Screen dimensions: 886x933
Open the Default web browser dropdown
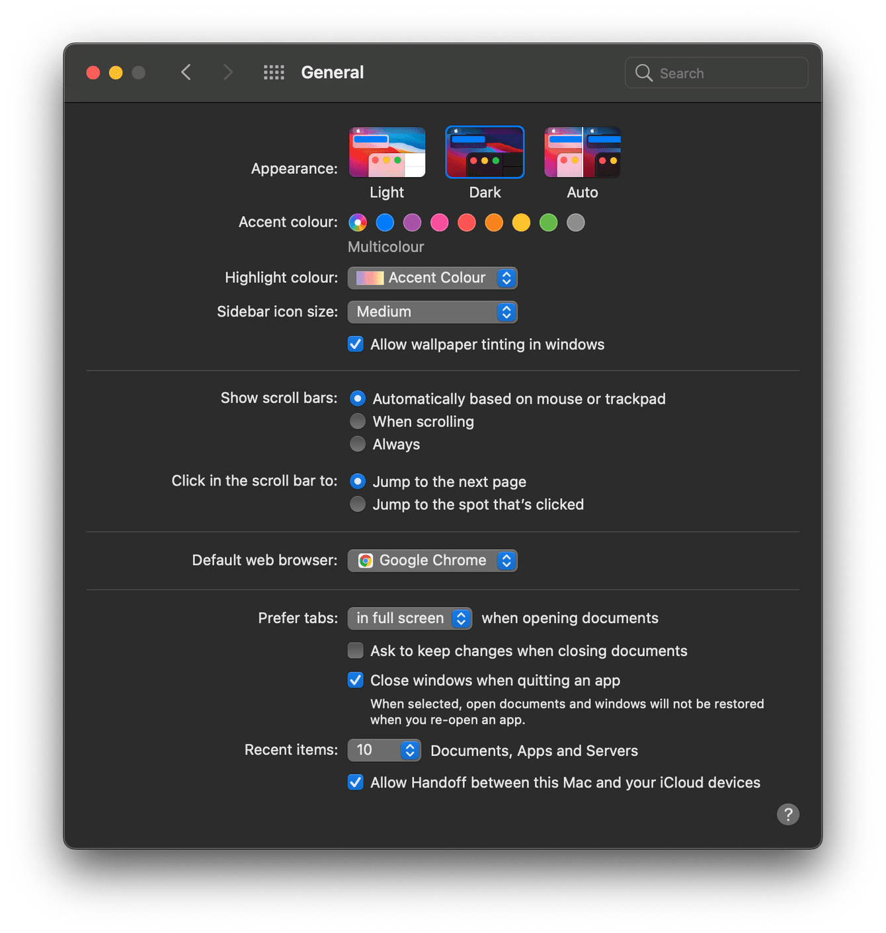[432, 560]
